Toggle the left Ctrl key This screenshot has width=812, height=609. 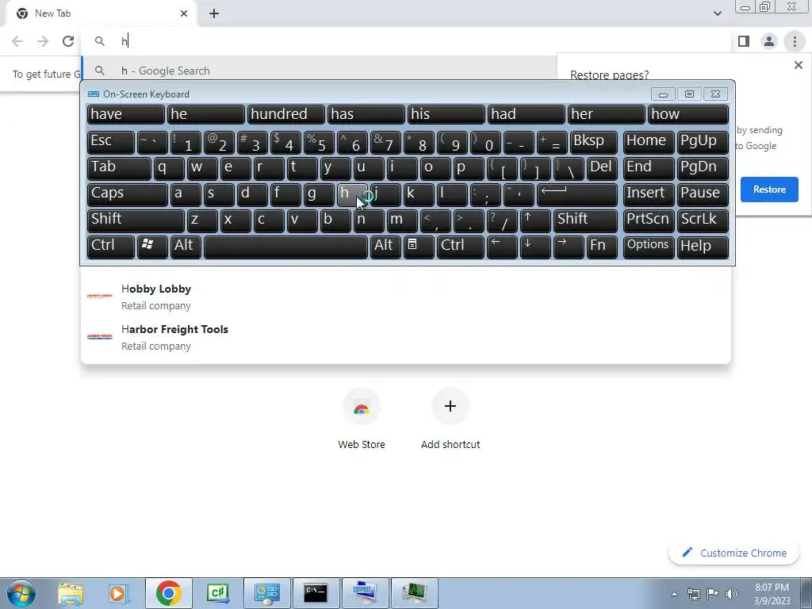pos(110,247)
